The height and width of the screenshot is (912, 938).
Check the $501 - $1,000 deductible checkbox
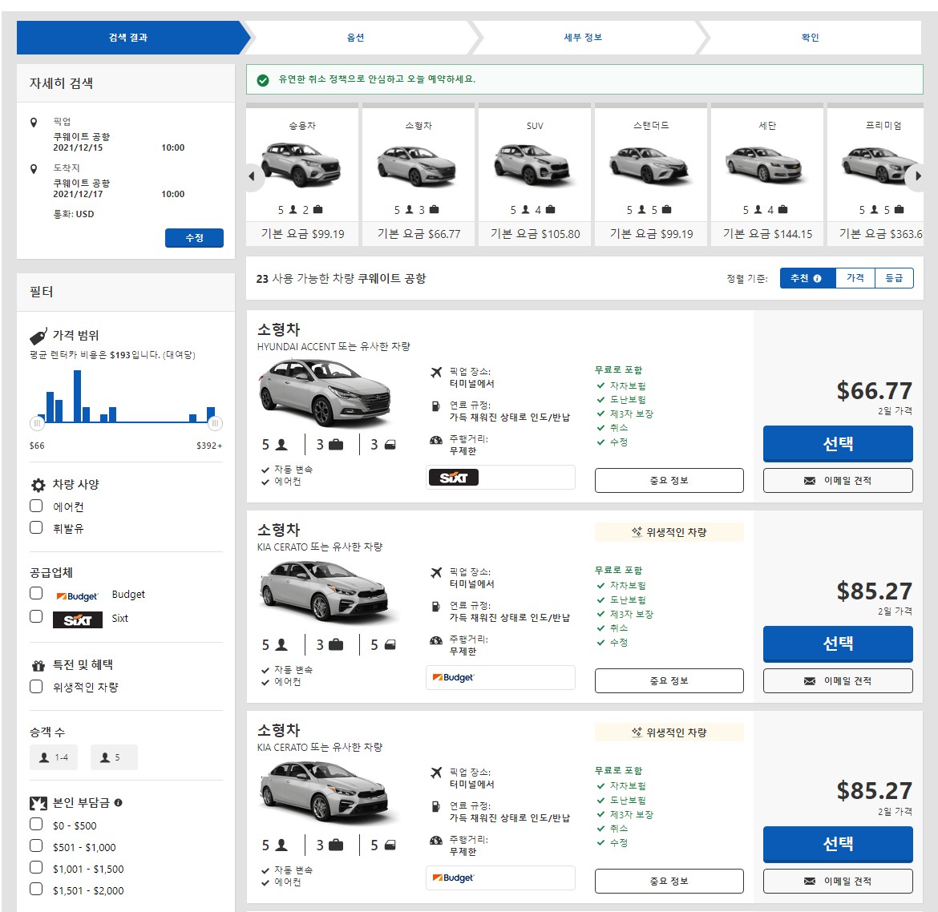pos(37,845)
